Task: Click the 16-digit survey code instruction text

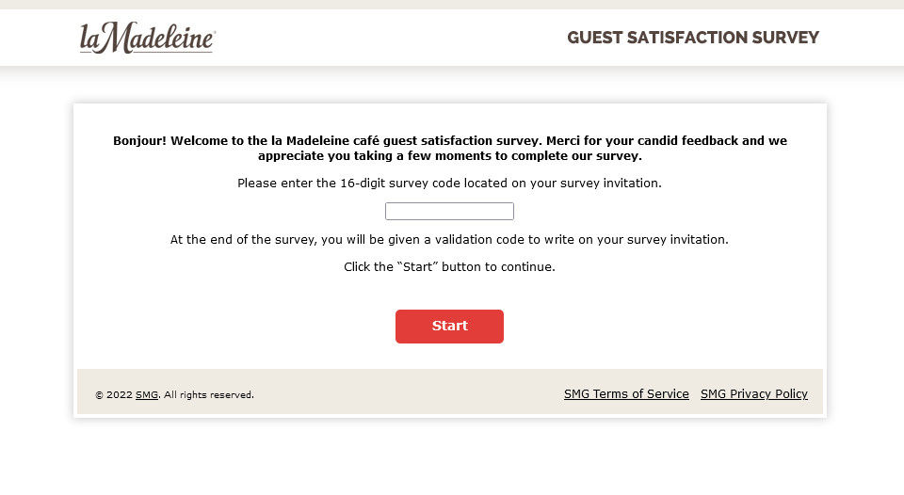Action: [x=449, y=183]
